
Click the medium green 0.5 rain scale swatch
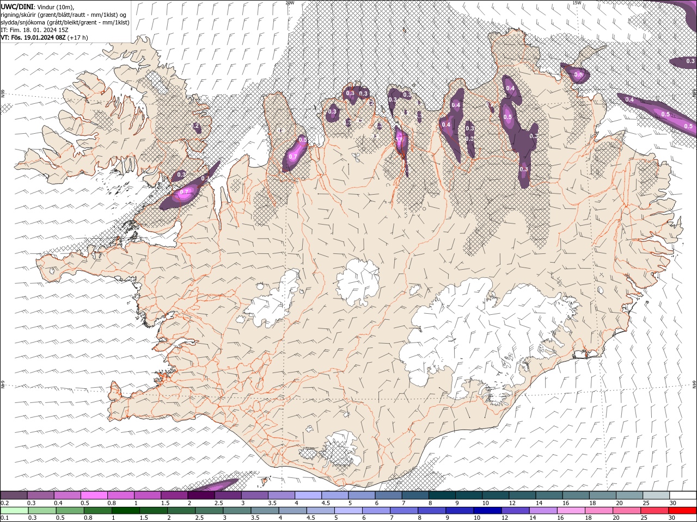point(70,511)
